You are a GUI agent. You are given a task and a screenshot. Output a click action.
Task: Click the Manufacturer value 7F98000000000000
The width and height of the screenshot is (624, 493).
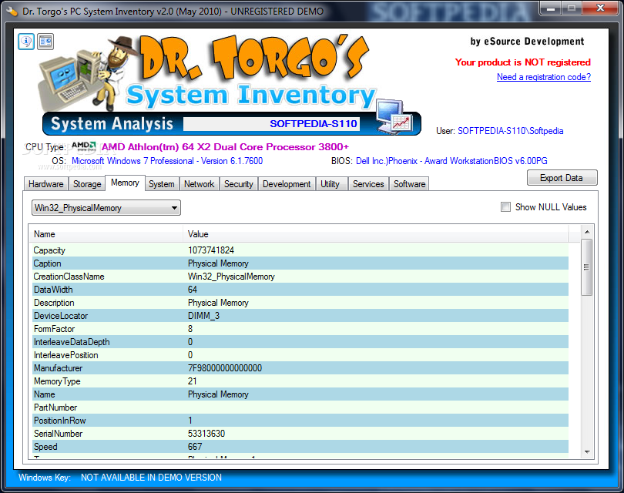point(225,368)
